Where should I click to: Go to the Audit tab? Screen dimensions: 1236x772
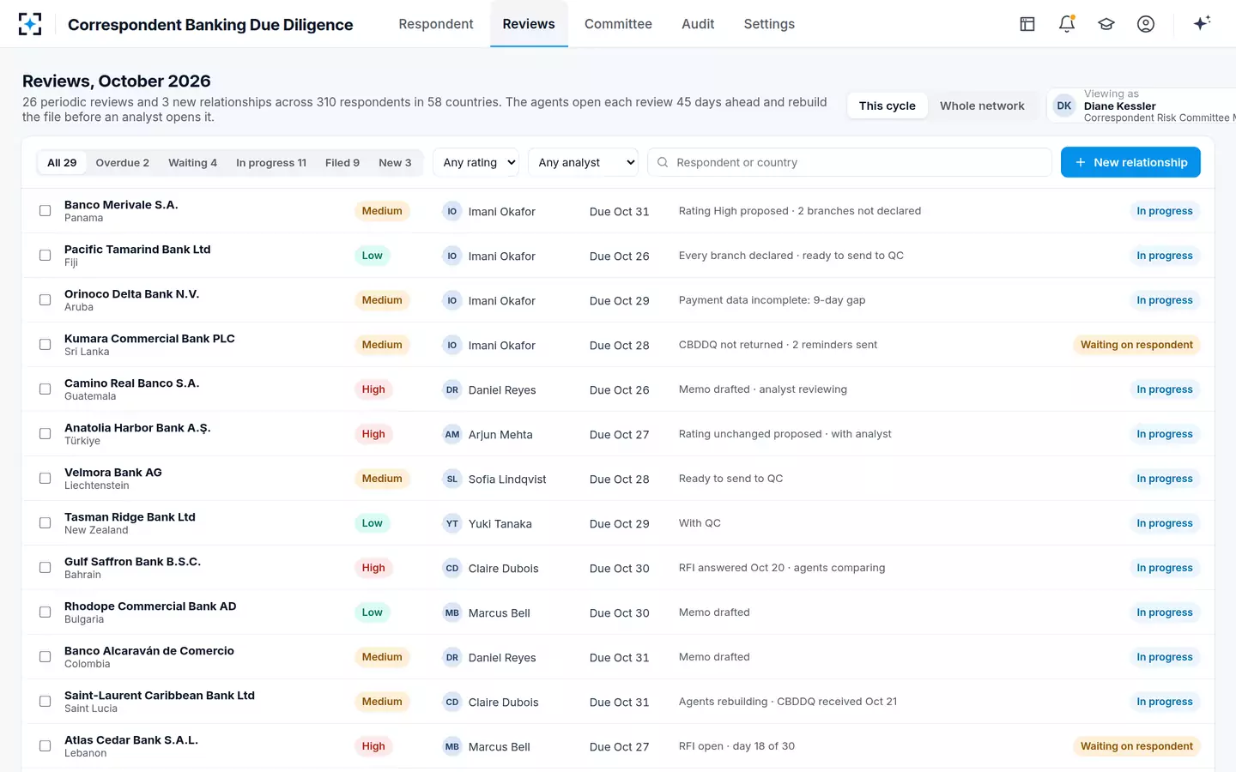[698, 24]
